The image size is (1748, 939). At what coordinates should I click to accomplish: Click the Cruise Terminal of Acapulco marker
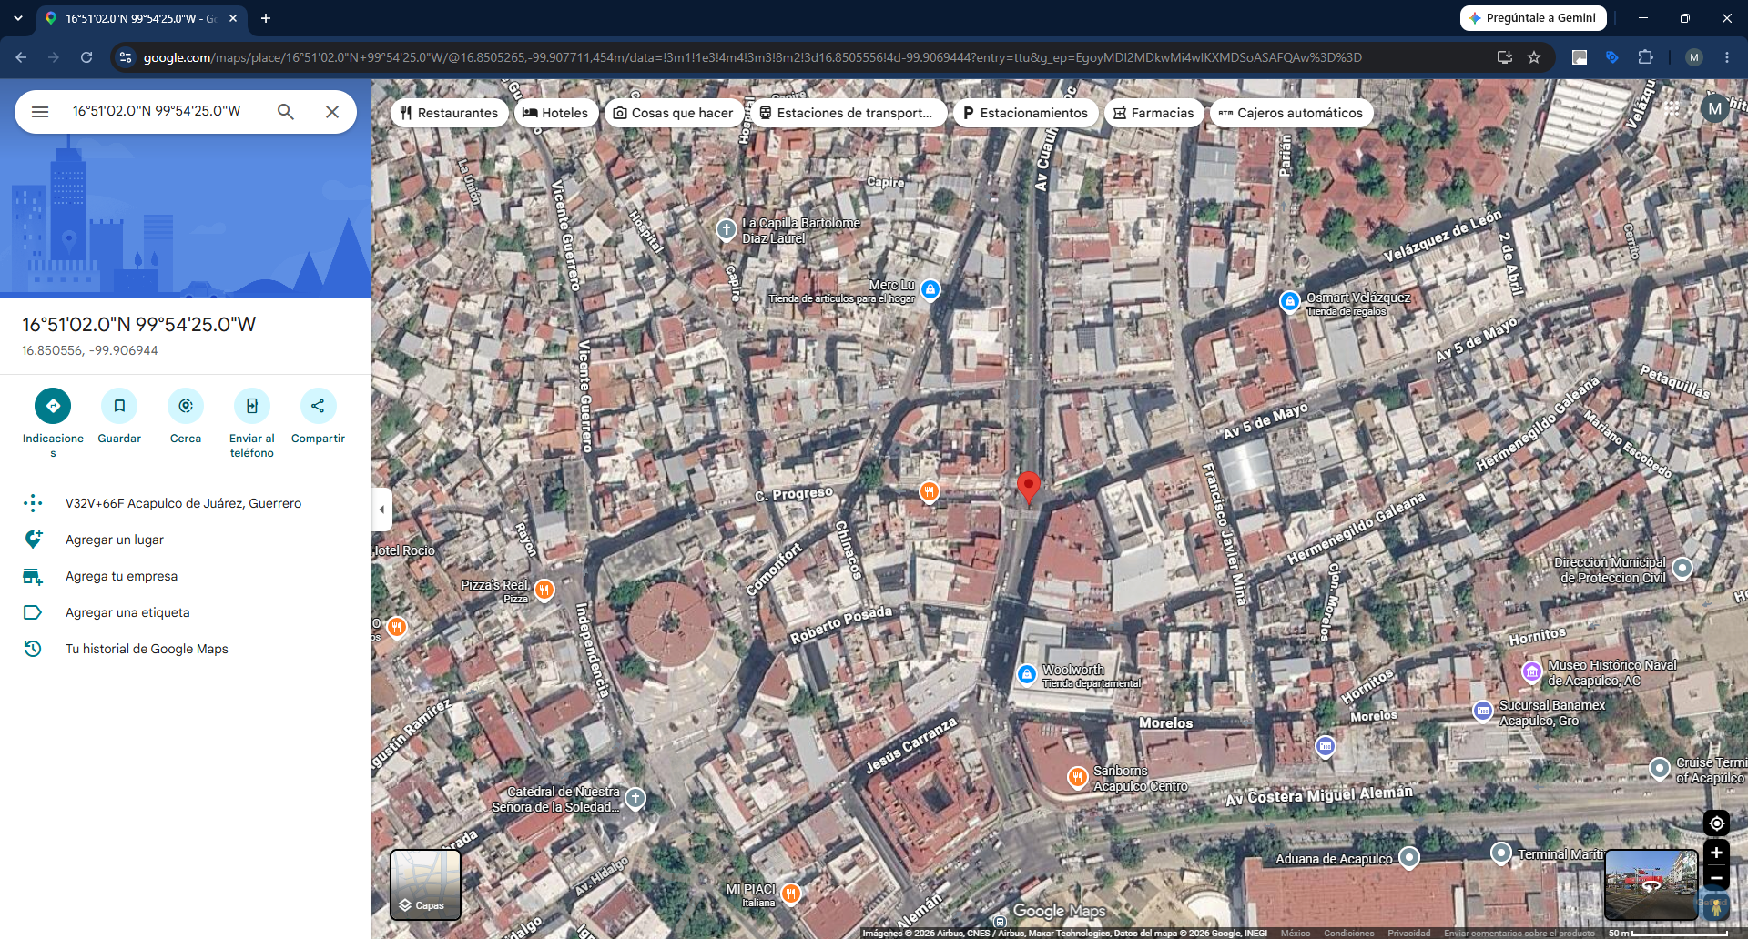click(1660, 769)
